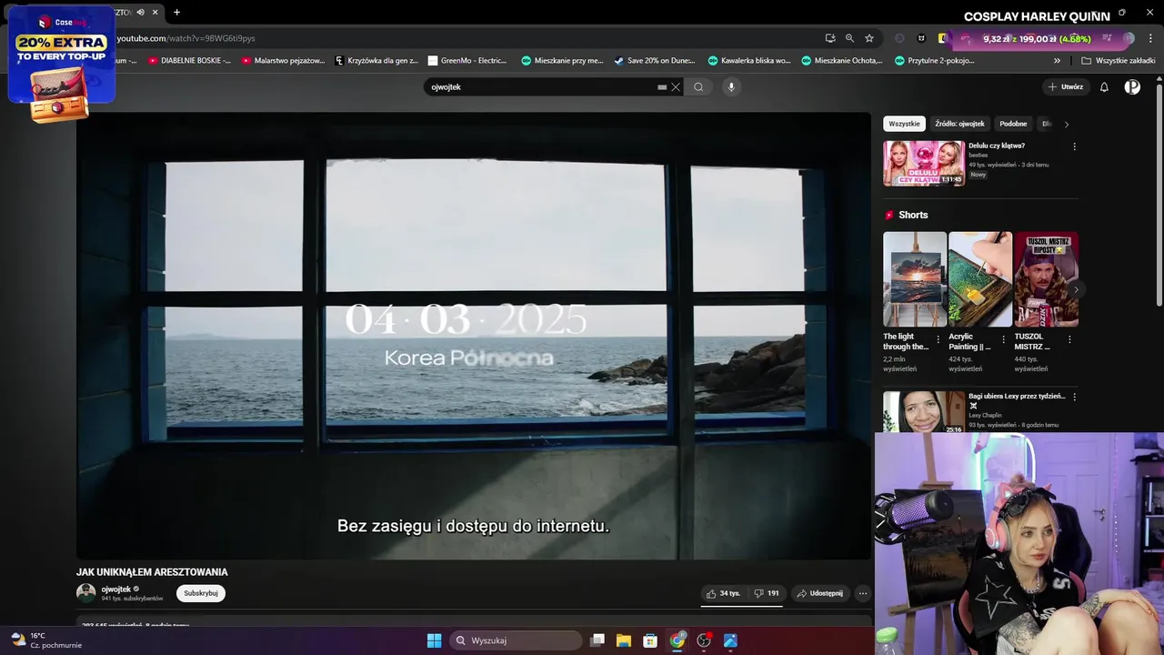Mute the tab audio speaker icon
The width and height of the screenshot is (1164, 655).
(x=140, y=12)
